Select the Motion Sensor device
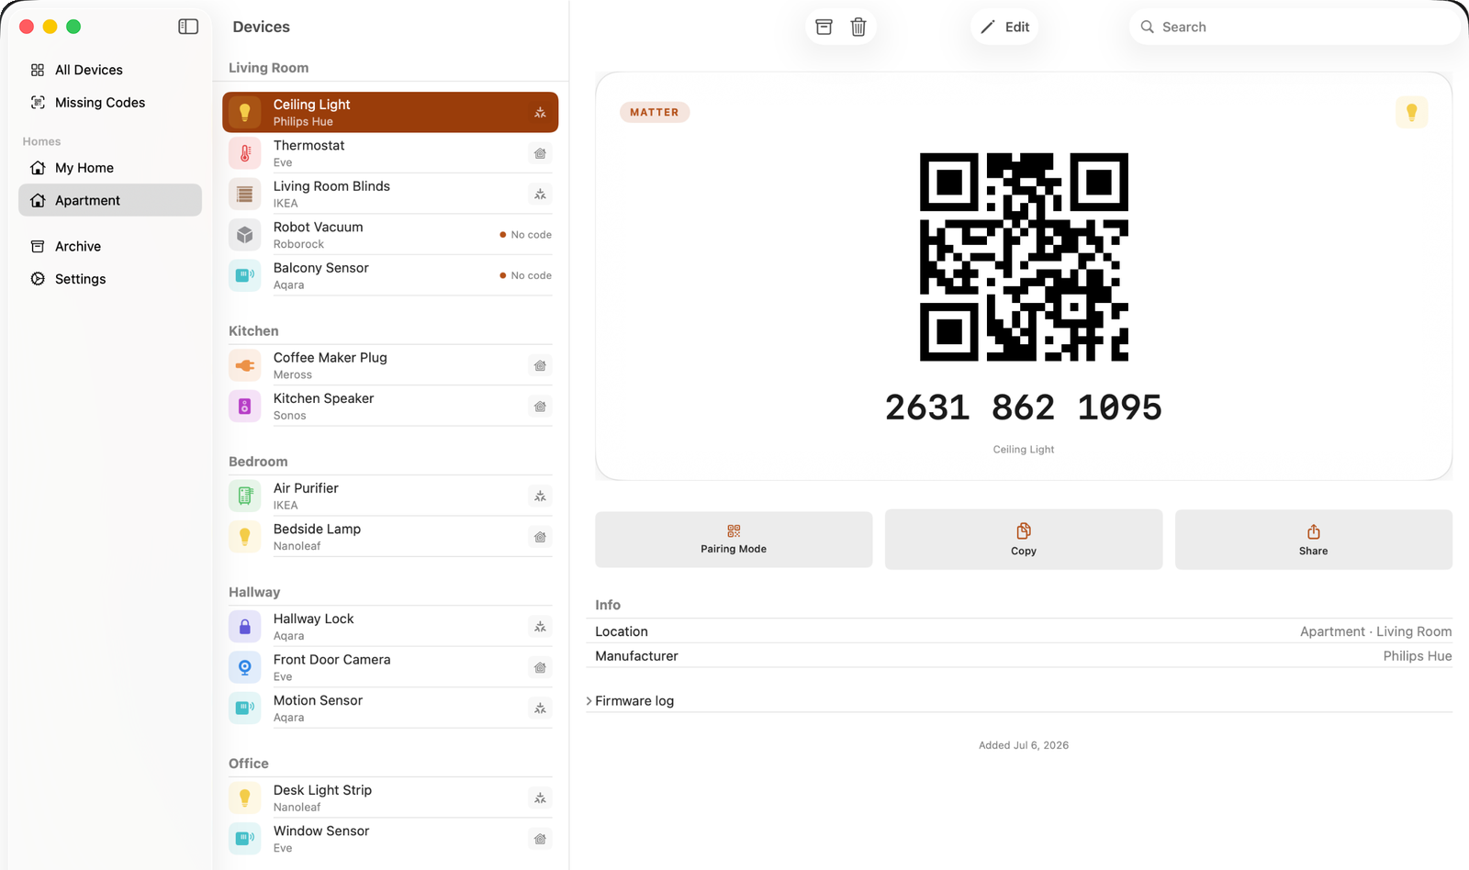The width and height of the screenshot is (1469, 870). coord(390,708)
